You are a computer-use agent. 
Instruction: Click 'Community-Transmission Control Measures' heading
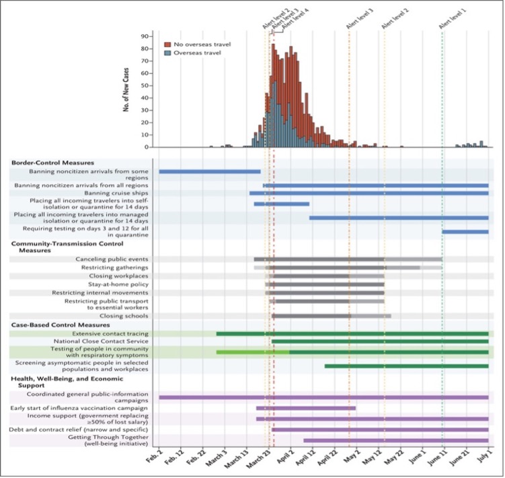pos(67,247)
